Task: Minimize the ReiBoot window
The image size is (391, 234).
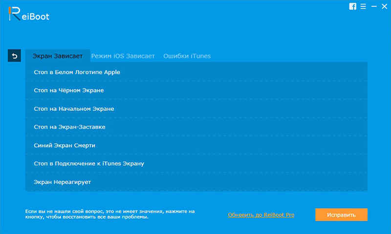Action: coord(374,6)
